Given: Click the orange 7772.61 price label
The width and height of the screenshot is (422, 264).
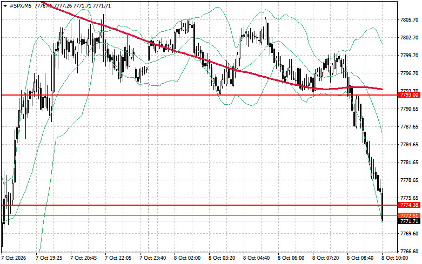Looking at the screenshot, I should click(409, 216).
